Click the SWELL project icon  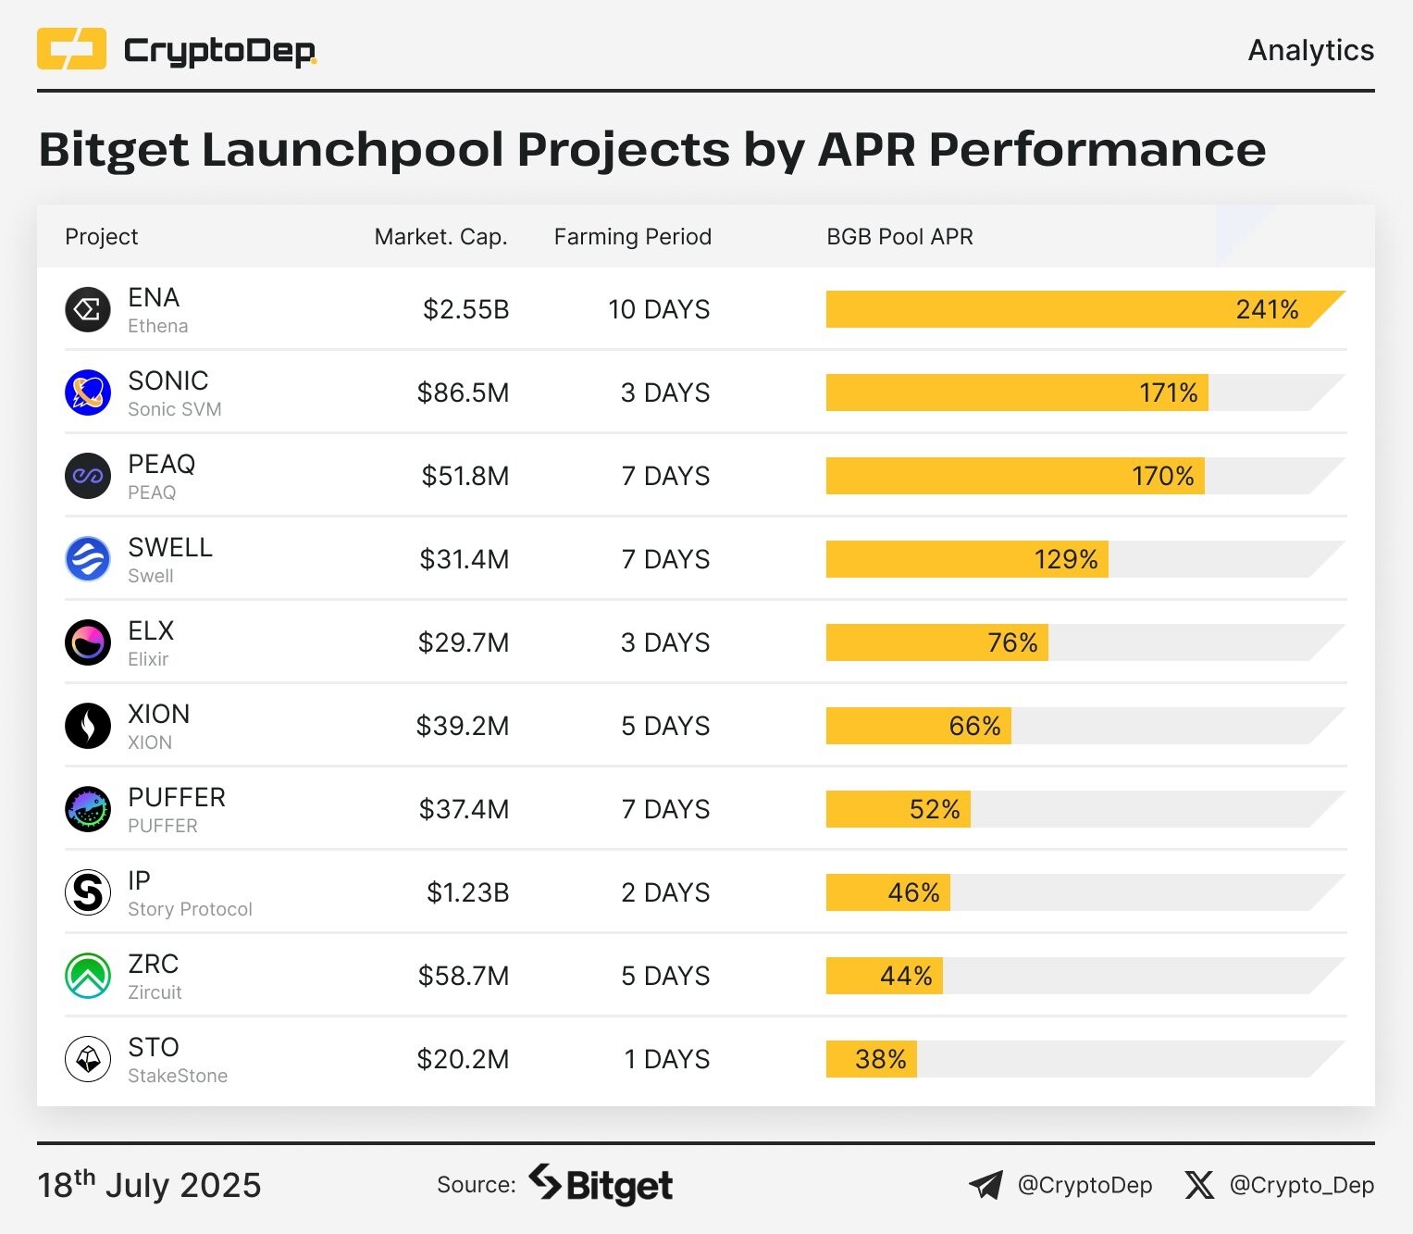[88, 559]
